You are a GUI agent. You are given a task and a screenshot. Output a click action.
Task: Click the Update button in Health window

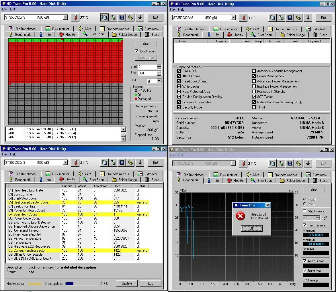127,283
